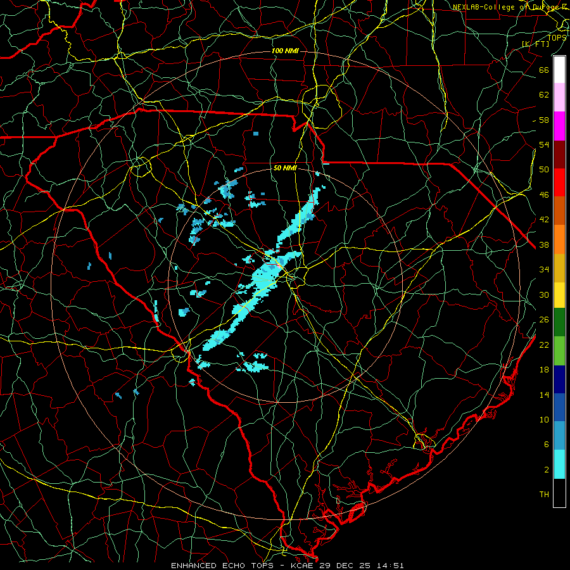This screenshot has width=570, height=570.
Task: Click the '2' legend value
Action: (x=546, y=470)
